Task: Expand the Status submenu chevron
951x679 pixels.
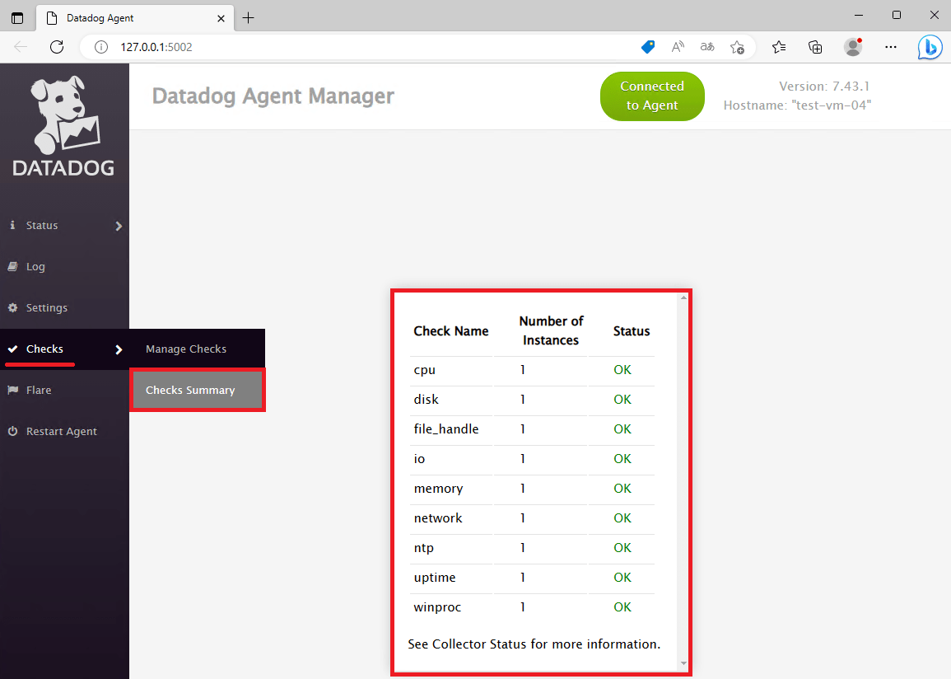Action: tap(119, 226)
